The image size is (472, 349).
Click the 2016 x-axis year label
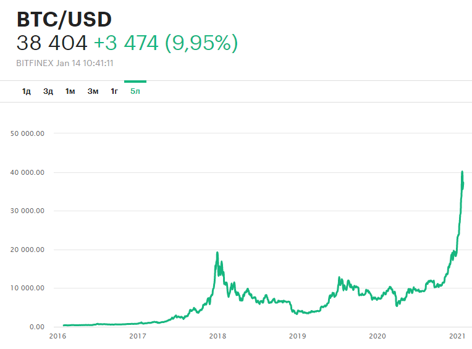[57, 336]
